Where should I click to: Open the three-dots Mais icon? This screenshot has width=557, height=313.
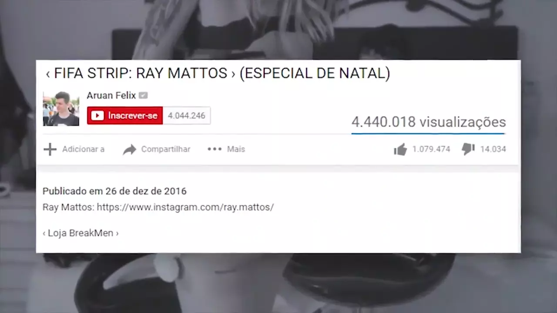215,149
